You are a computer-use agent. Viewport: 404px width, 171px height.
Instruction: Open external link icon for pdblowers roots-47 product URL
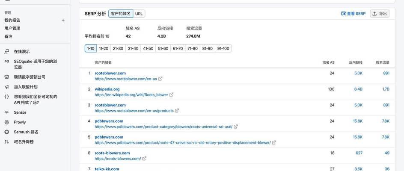(x=274, y=143)
